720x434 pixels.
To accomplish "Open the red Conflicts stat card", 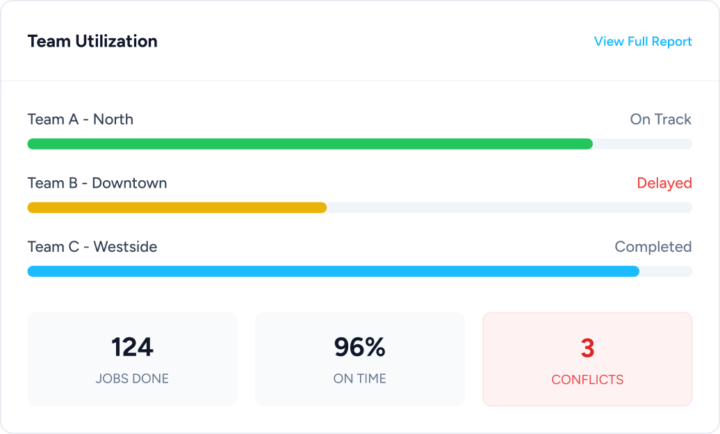I will pyautogui.click(x=587, y=359).
